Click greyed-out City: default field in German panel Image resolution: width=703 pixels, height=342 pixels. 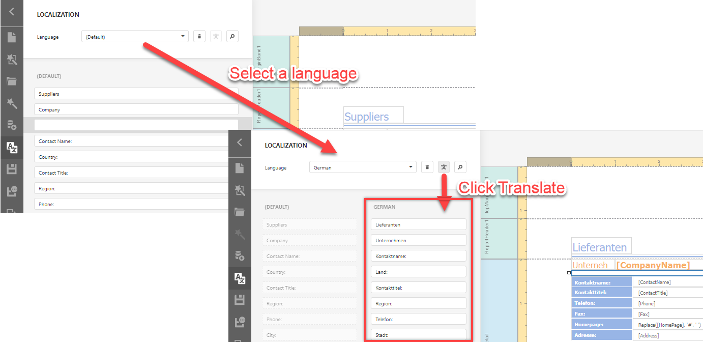coord(310,335)
